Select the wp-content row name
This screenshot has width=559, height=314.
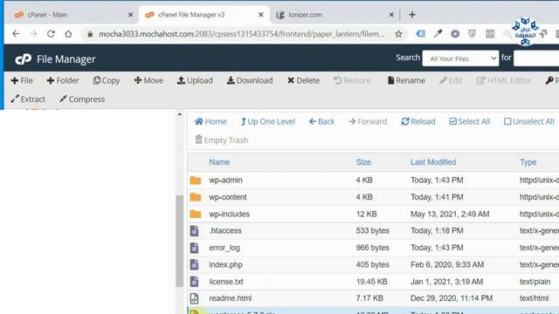pos(228,197)
